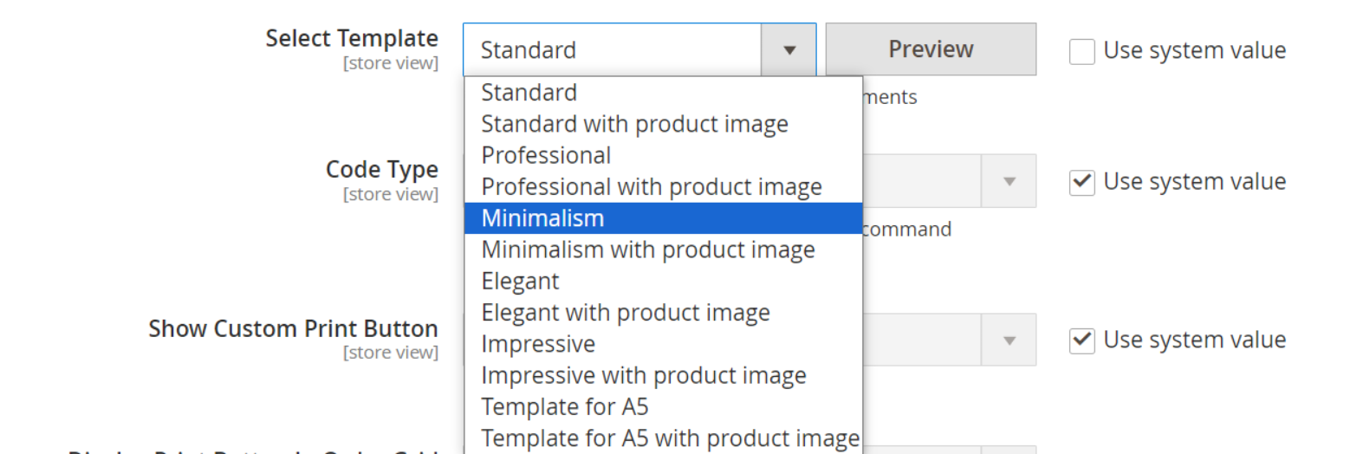Expand the Show Custom Print Button dropdown
The width and height of the screenshot is (1363, 454).
pos(1009,340)
